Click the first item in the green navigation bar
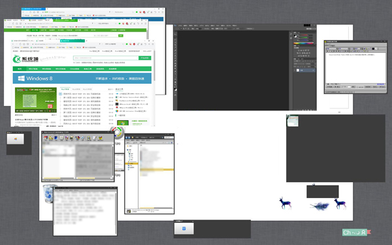This screenshot has height=245, width=392. tap(20, 69)
